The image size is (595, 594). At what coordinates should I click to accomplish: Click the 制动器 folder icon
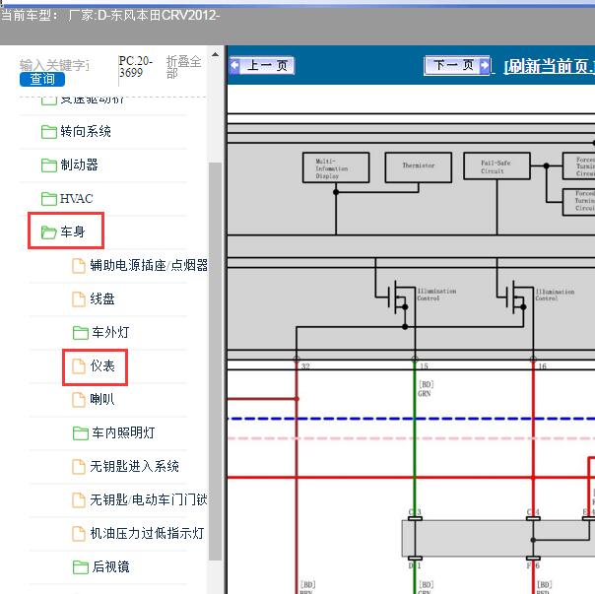[49, 165]
